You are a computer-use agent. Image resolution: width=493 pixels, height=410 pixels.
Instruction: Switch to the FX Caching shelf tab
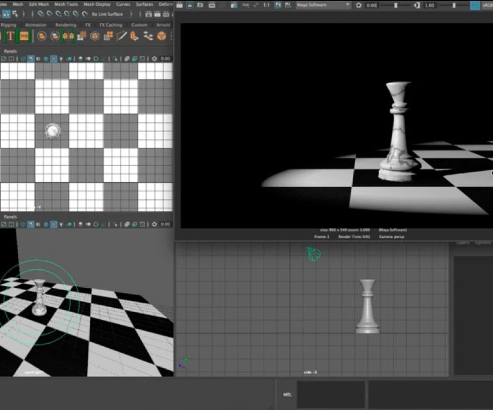(x=111, y=25)
